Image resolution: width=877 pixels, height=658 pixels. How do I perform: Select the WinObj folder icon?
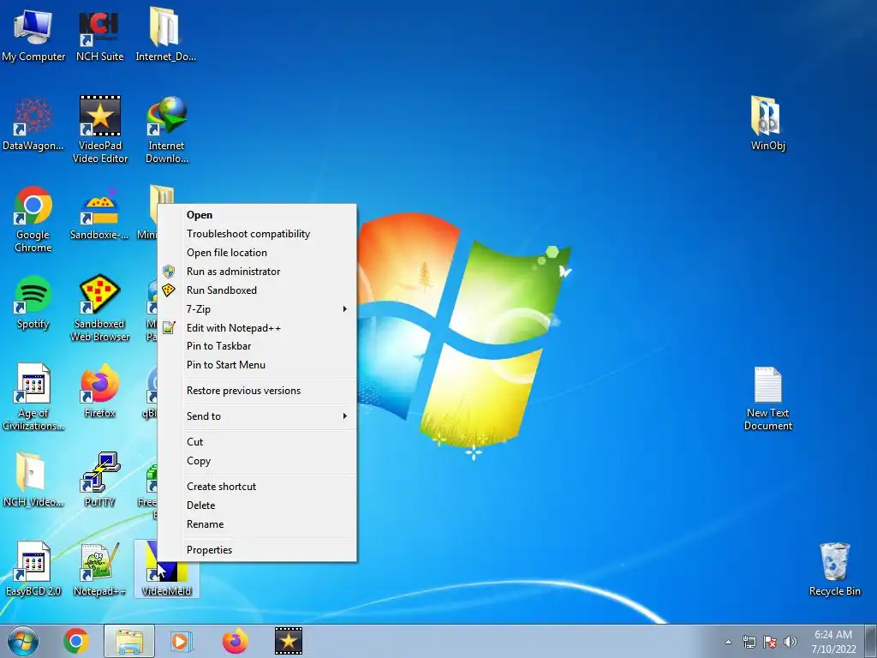click(768, 124)
